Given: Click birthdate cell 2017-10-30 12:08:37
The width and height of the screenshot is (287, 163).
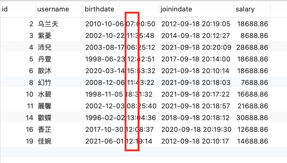Looking at the screenshot, I should click(x=120, y=130).
